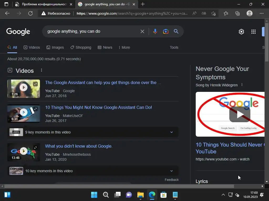Image resolution: width=269 pixels, height=201 pixels.
Task: Open the not-secure warning site info
Action: click(x=56, y=13)
